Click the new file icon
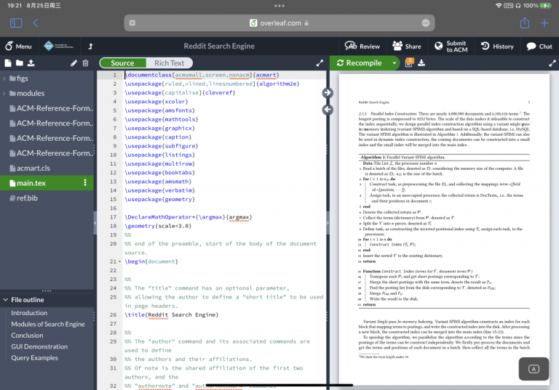The height and width of the screenshot is (390, 559). [x=8, y=63]
